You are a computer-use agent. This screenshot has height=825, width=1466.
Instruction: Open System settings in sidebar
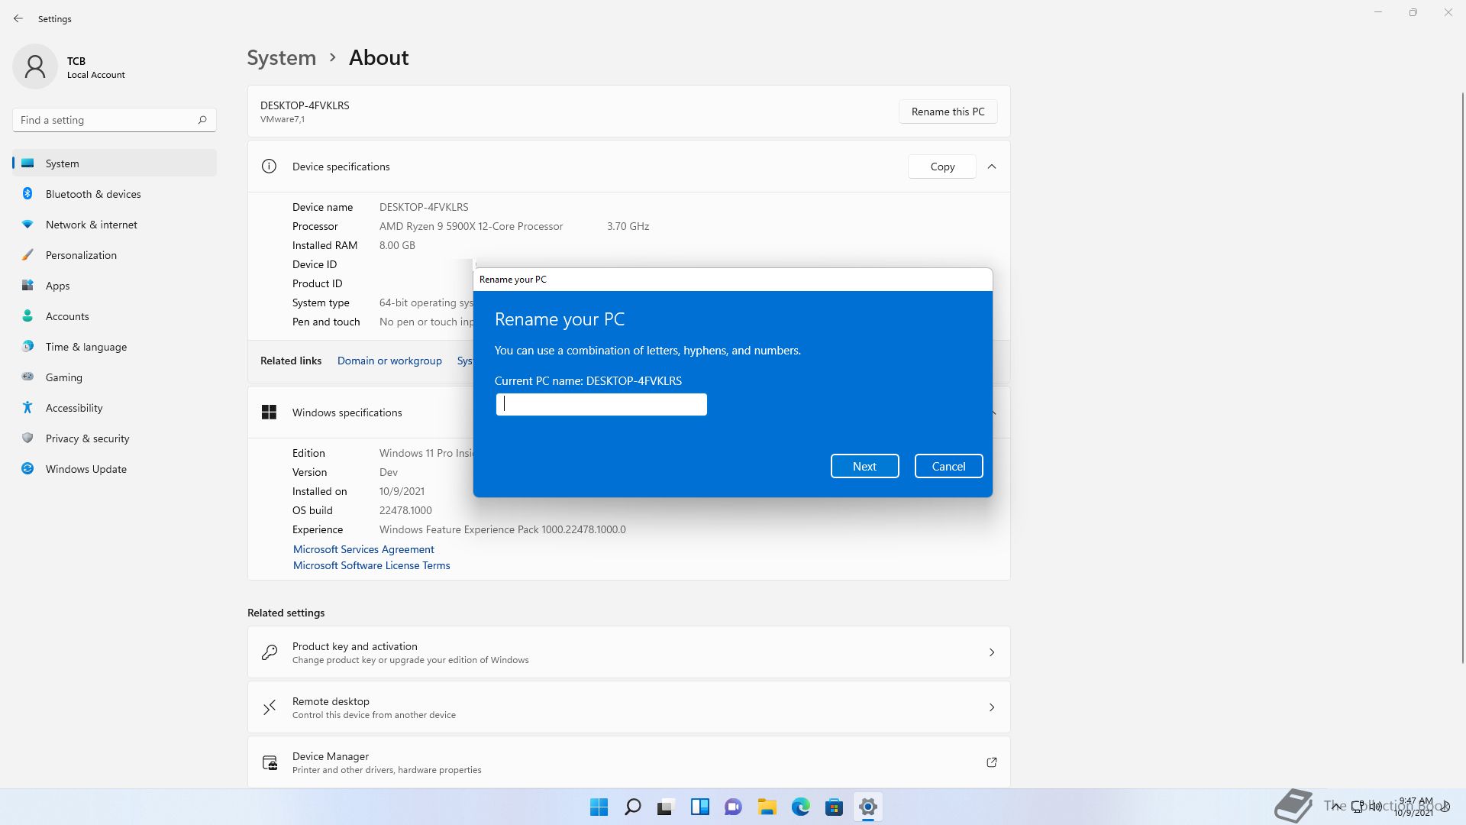[115, 163]
